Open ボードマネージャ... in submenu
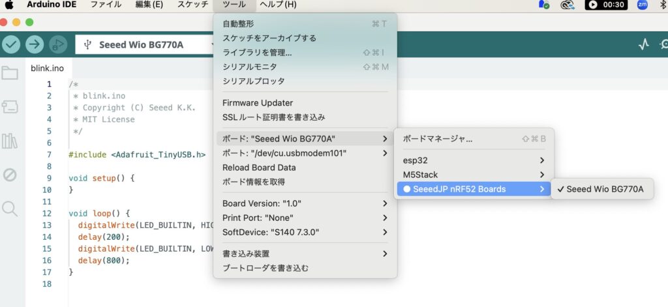Image resolution: width=668 pixels, height=307 pixels. point(474,139)
